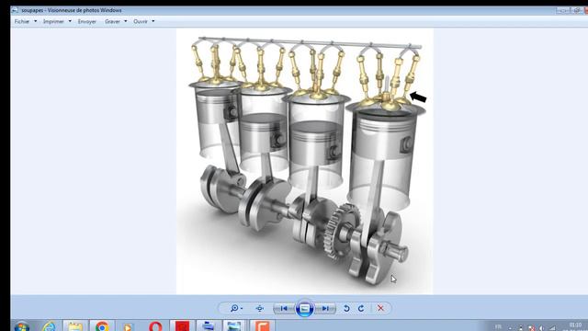Open the Ouvrir menu
The image size is (588, 331).
[x=141, y=21]
